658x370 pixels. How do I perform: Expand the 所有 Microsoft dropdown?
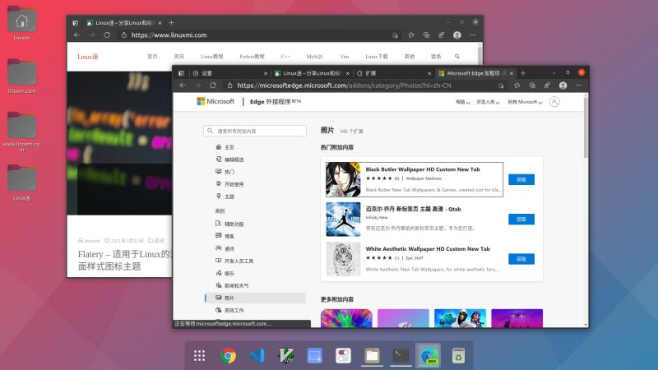(525, 102)
